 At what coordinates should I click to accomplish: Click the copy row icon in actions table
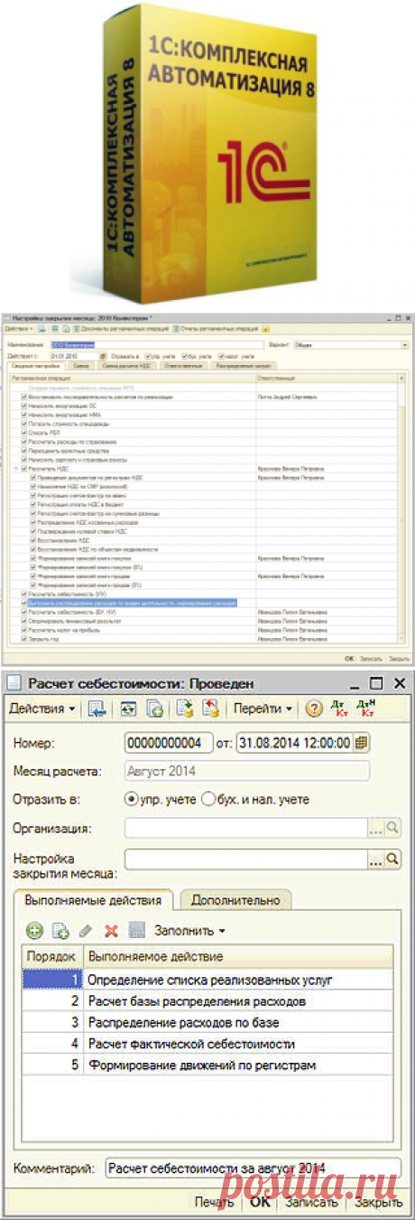[x=60, y=929]
